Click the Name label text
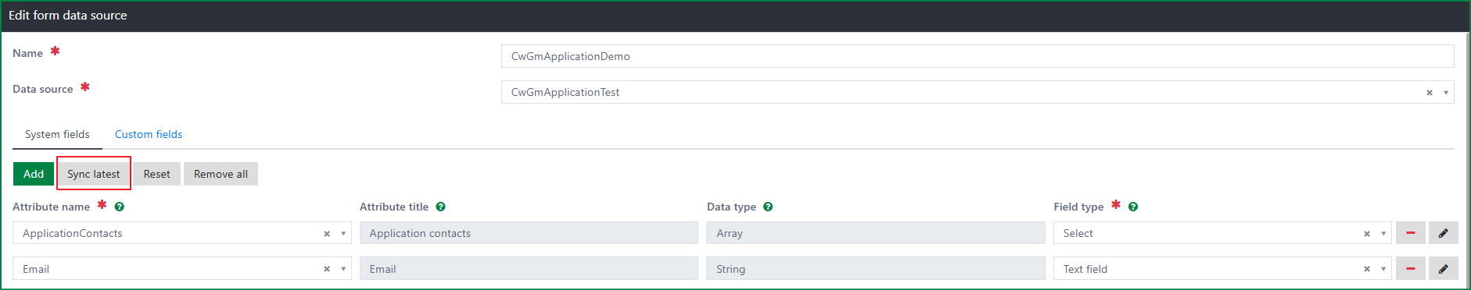 (x=28, y=53)
